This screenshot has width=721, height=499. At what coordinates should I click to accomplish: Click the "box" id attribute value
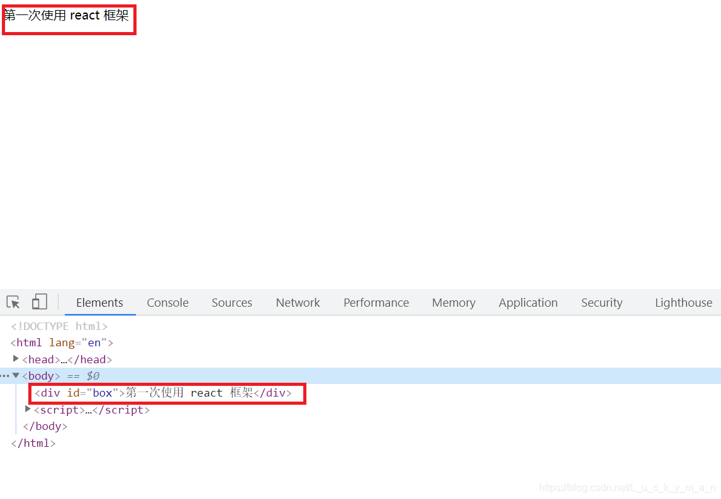102,393
